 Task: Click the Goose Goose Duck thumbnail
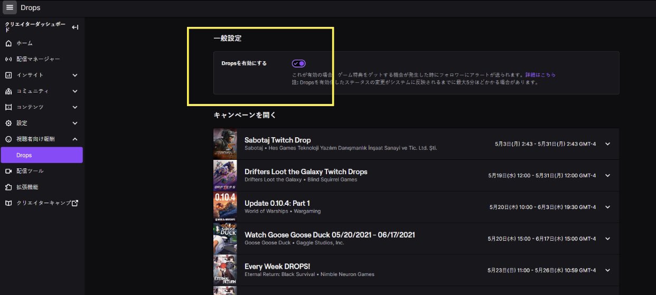225,239
